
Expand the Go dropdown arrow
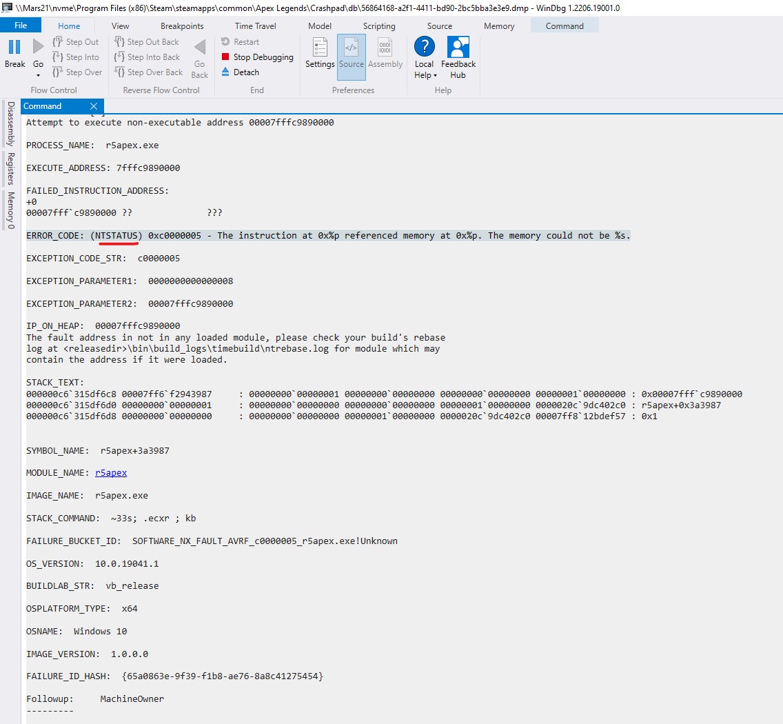pos(38,75)
